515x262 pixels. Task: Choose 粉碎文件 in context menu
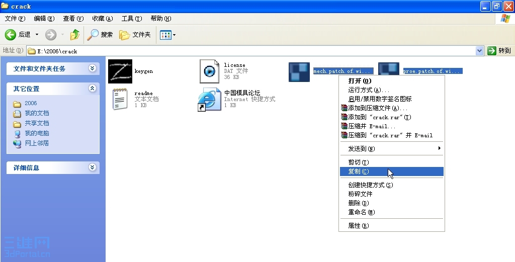coord(391,194)
